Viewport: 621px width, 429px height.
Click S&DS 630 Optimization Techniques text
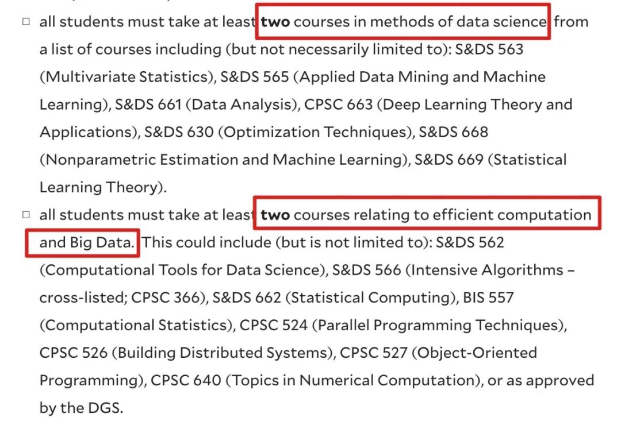(278, 132)
